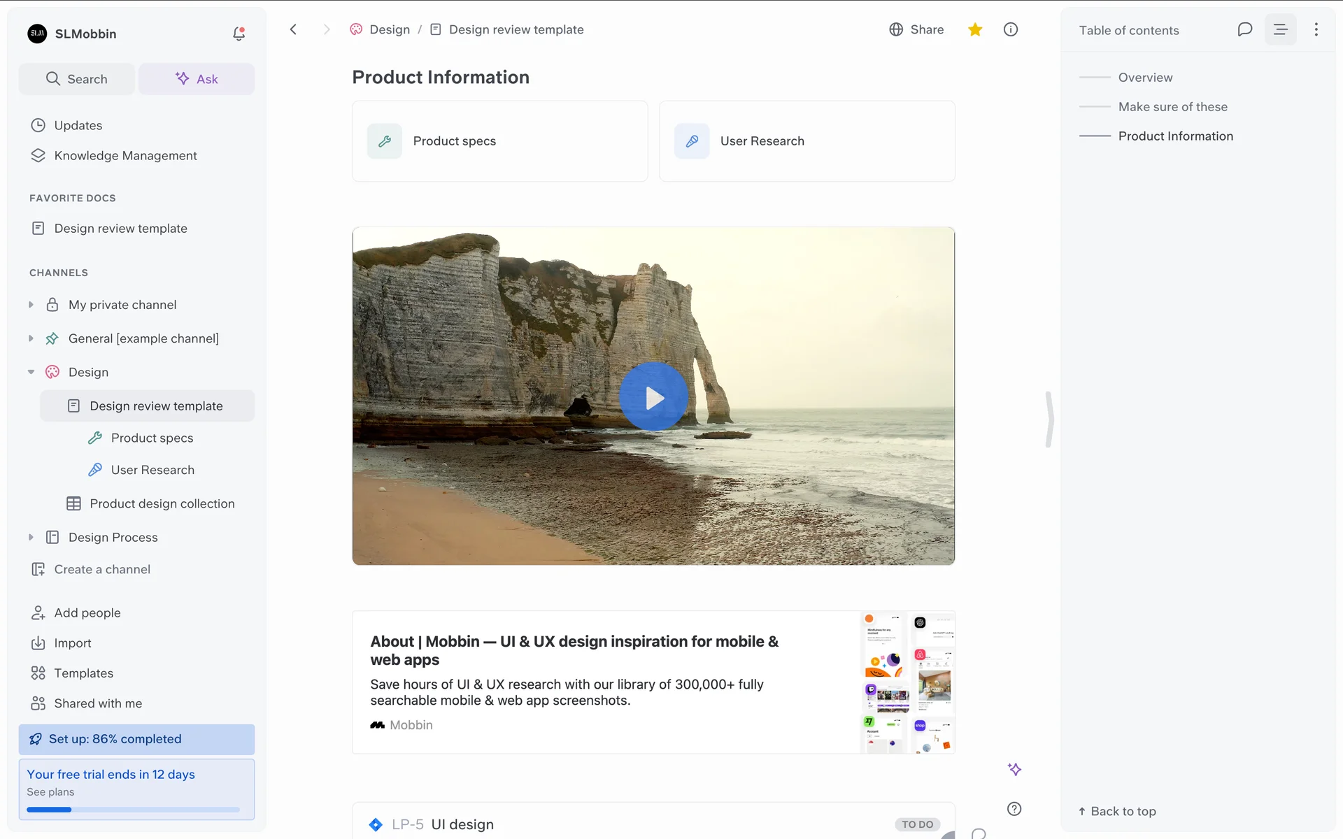The height and width of the screenshot is (839, 1343).
Task: Toggle the favorite star for this doc
Action: [x=975, y=29]
